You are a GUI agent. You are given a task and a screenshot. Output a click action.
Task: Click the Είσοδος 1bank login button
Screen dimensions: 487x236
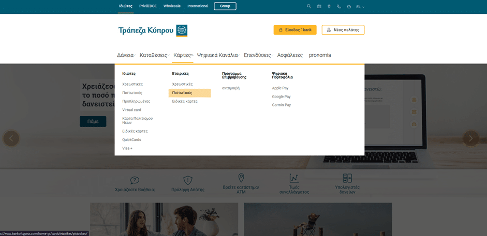(x=295, y=30)
